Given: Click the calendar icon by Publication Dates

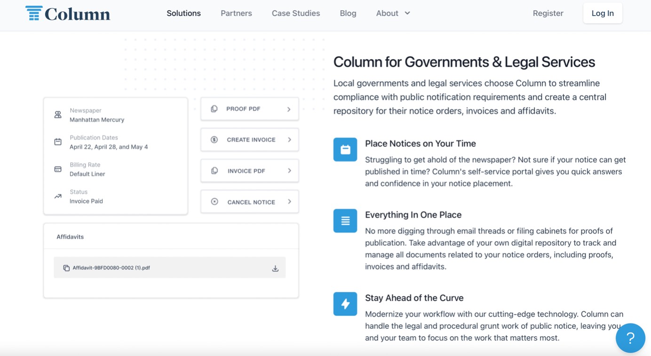Looking at the screenshot, I should pos(58,142).
